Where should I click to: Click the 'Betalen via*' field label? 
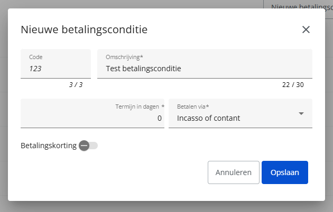point(193,107)
